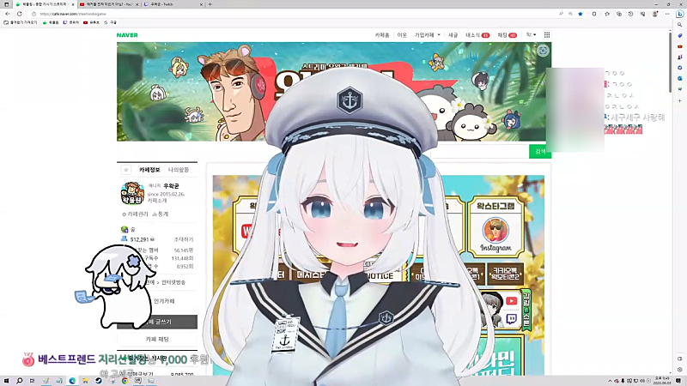Open the Naver services grid icon
Viewport: 687px width, 386px height.
pyautogui.click(x=547, y=35)
